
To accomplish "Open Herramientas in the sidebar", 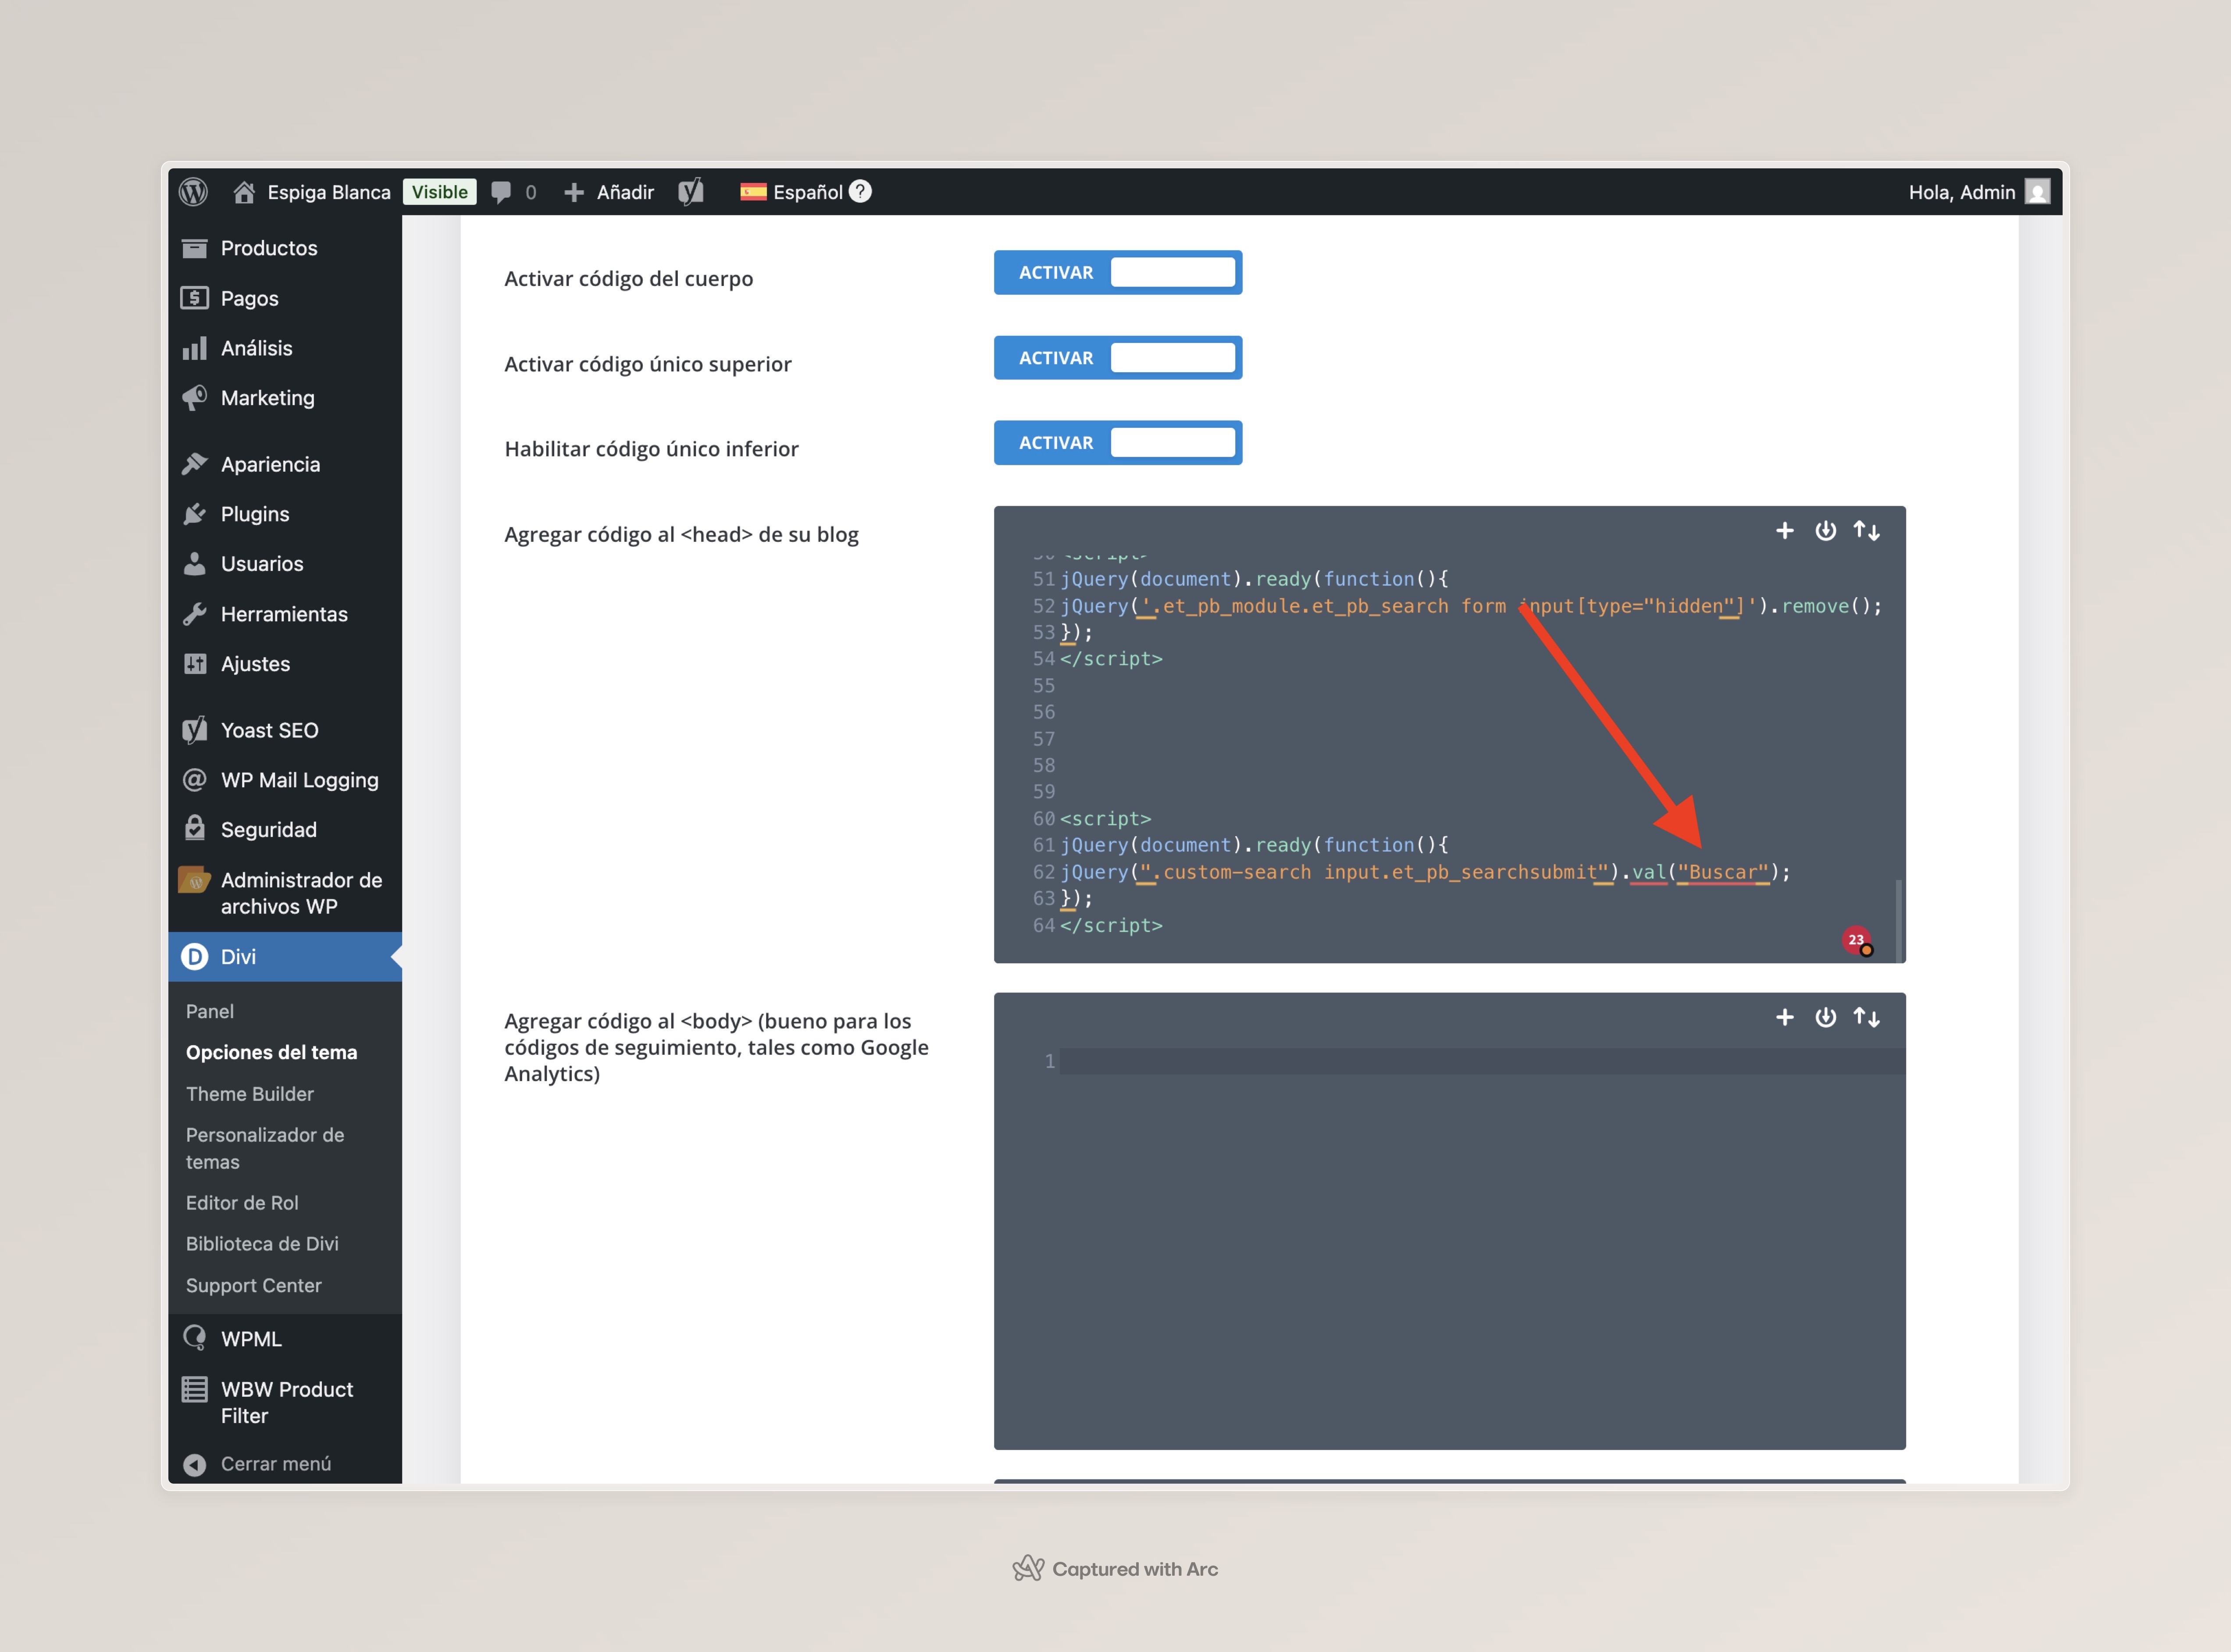I will pos(285,614).
